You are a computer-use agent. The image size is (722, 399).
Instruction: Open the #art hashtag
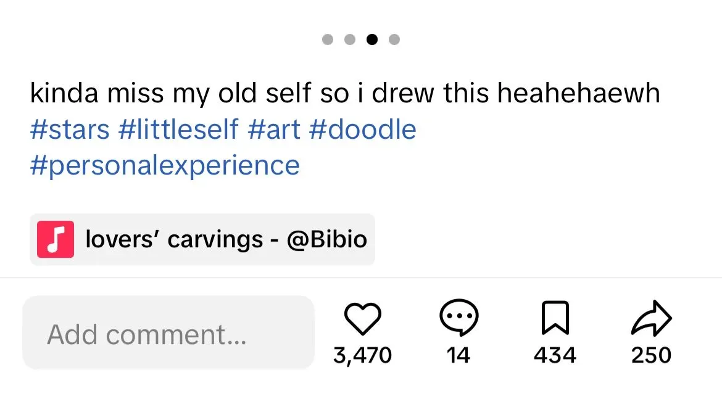[x=274, y=130]
